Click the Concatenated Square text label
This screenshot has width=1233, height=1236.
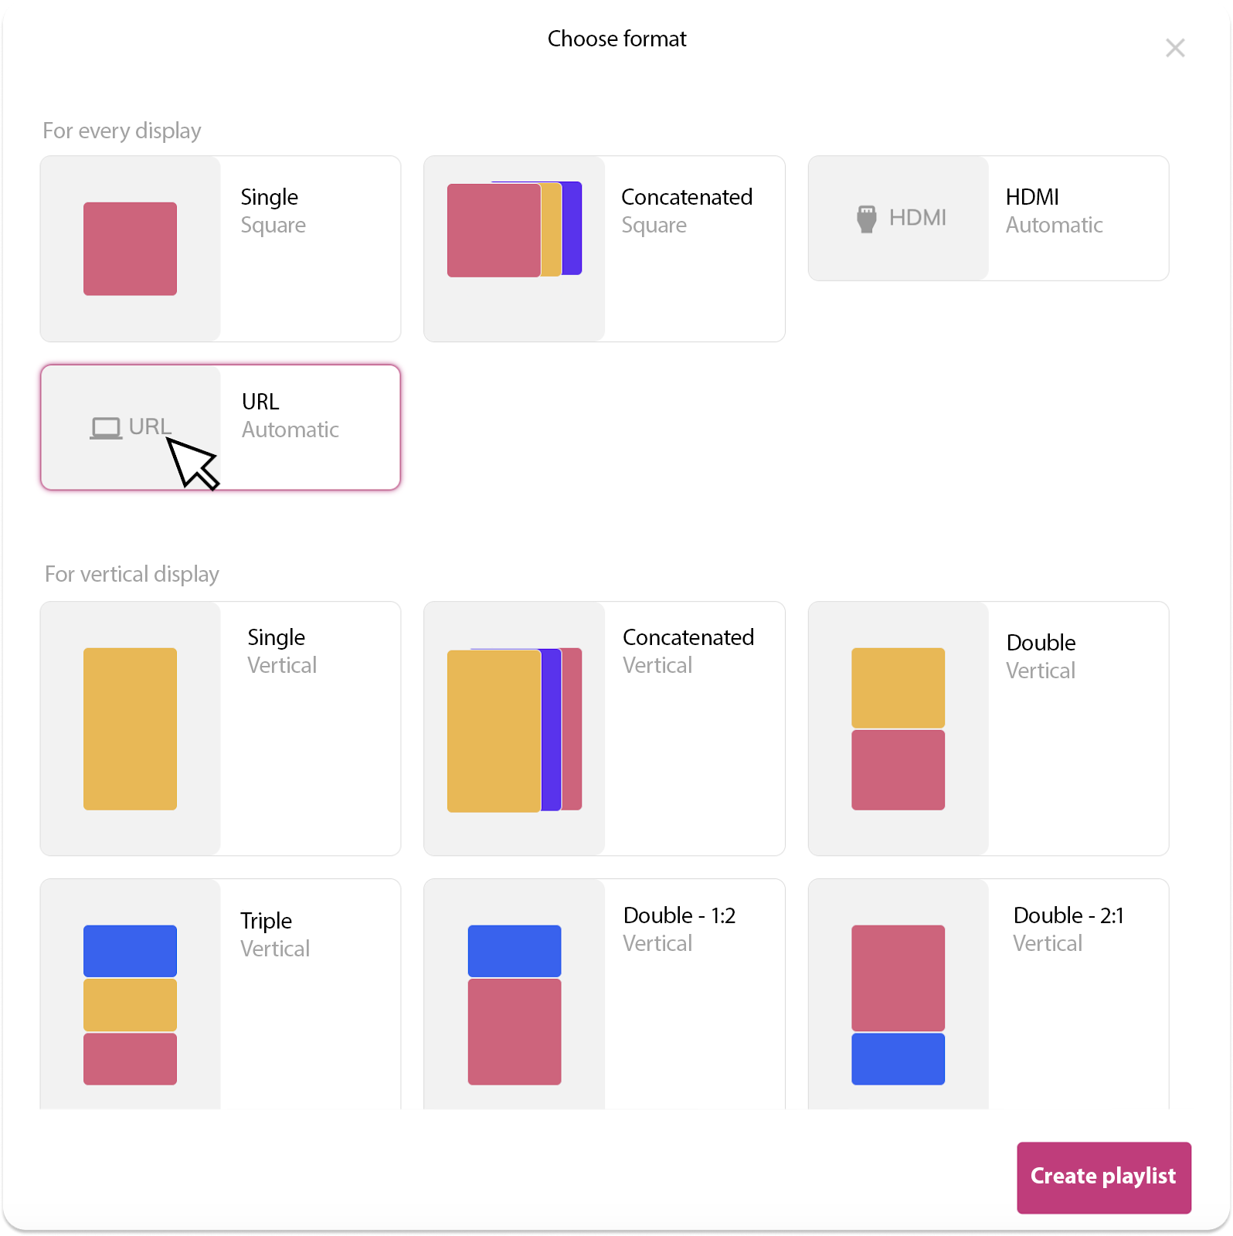(687, 211)
